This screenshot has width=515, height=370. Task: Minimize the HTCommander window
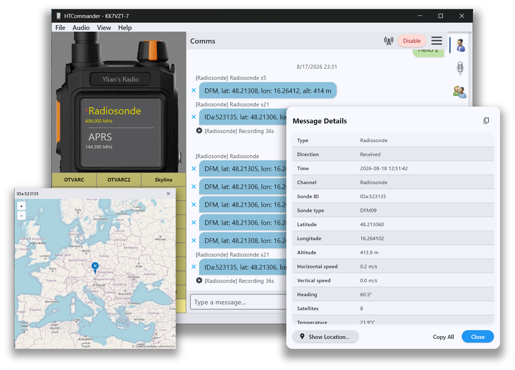(x=420, y=16)
